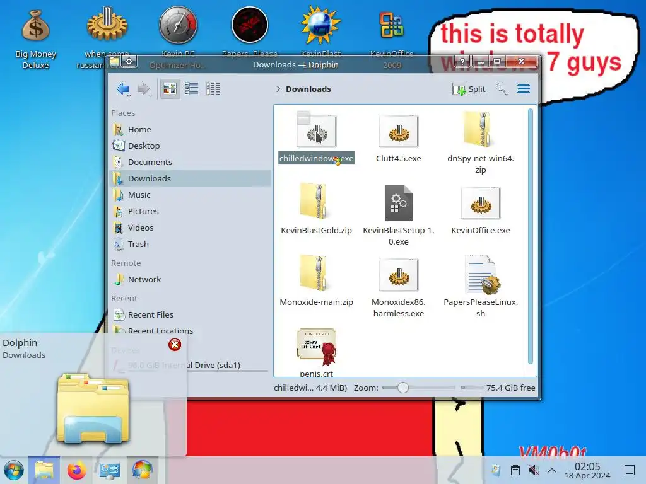Switch Dolphin to Icons view mode
The height and width of the screenshot is (484, 646).
coord(170,88)
